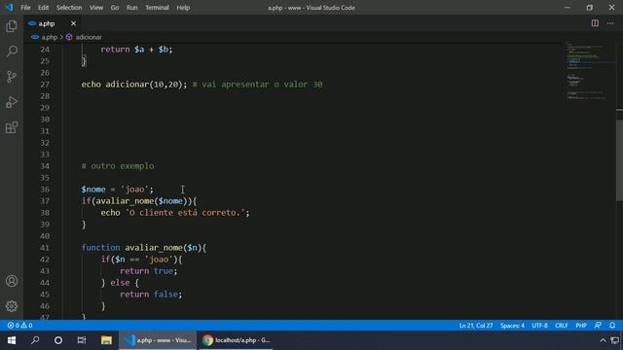The height and width of the screenshot is (350, 623).
Task: Click the 'if(avaliar_nome($nome)){' line
Action: click(x=139, y=201)
